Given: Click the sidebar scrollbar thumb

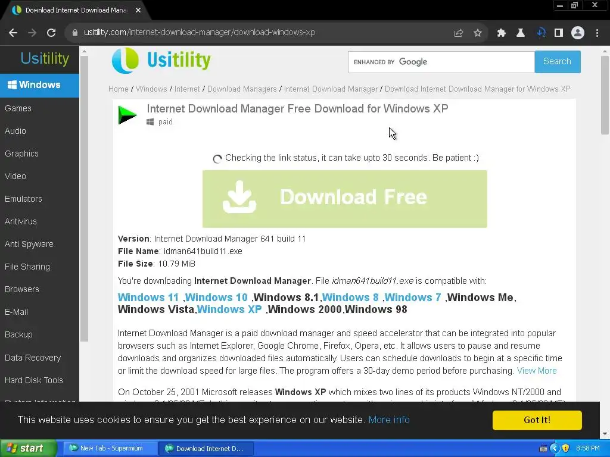Looking at the screenshot, I should (x=84, y=198).
